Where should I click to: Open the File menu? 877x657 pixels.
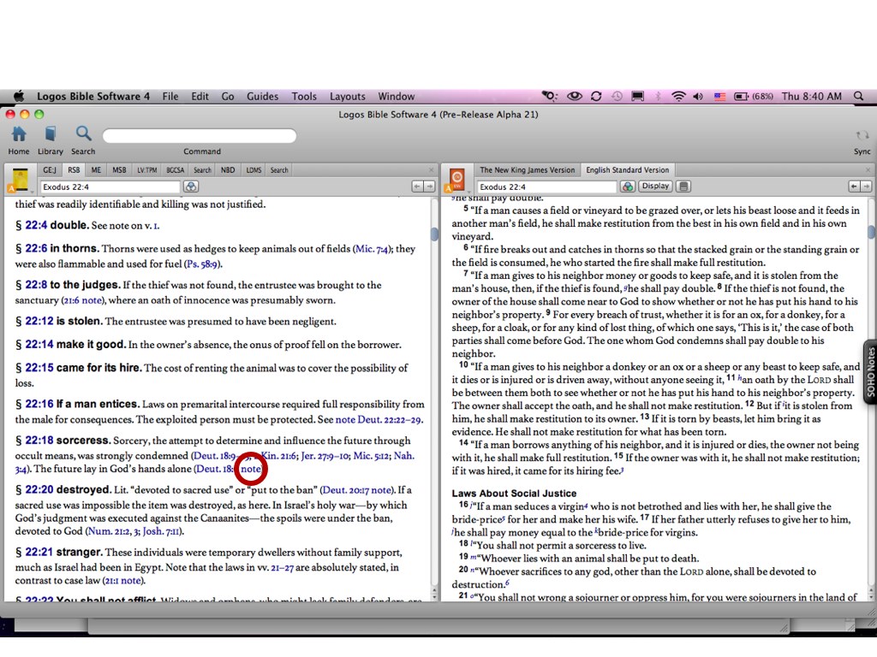coord(170,96)
